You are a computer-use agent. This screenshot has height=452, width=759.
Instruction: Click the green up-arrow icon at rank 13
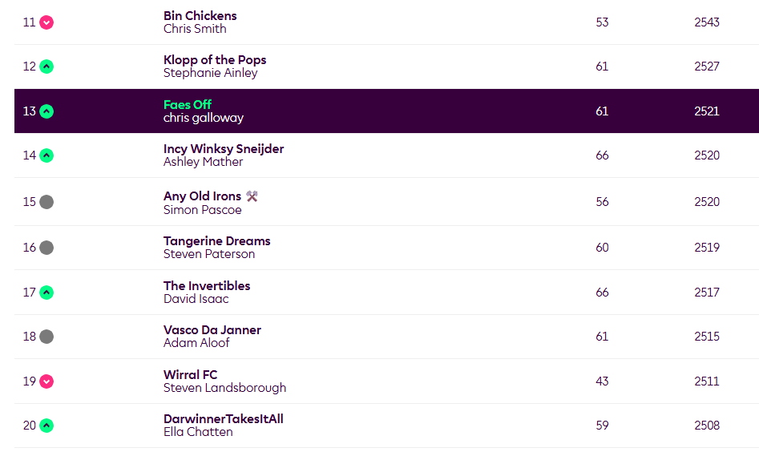click(46, 111)
